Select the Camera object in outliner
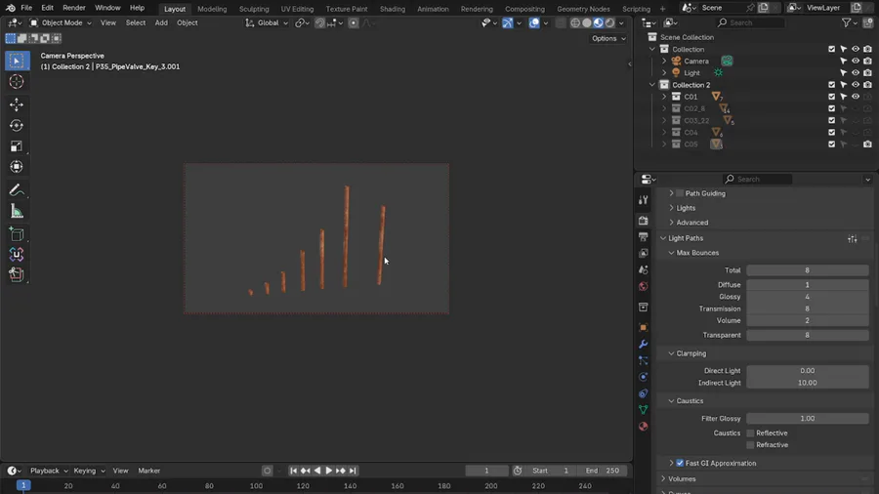The image size is (879, 494). click(x=696, y=62)
